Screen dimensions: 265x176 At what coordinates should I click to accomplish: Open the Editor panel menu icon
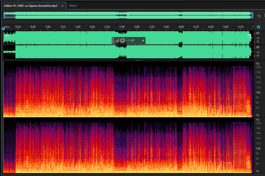click(62, 6)
